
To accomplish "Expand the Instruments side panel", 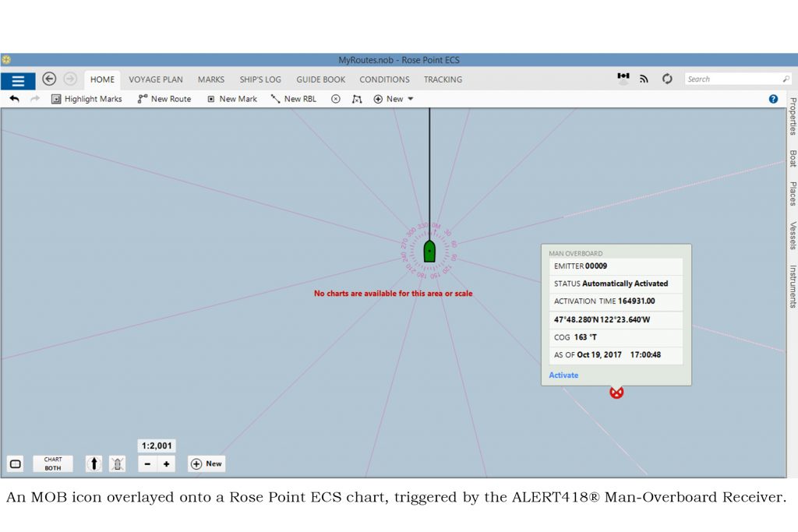I will click(792, 280).
